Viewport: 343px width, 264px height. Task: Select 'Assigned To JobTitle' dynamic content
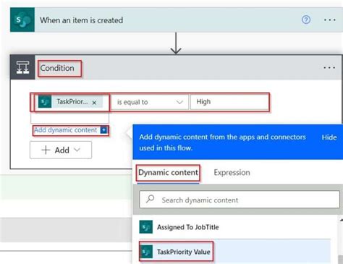pos(234,227)
